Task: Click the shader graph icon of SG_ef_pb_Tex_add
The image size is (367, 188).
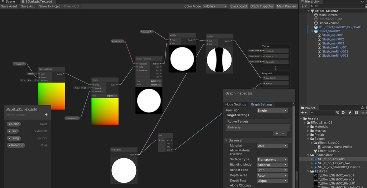Action: (x=315, y=159)
